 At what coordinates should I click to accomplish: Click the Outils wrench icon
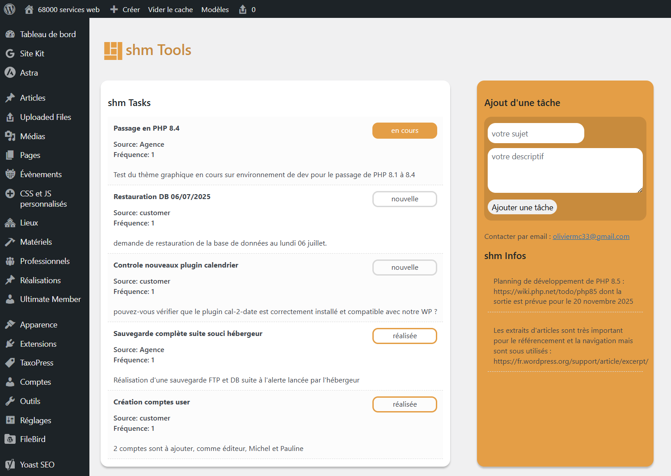click(x=10, y=401)
